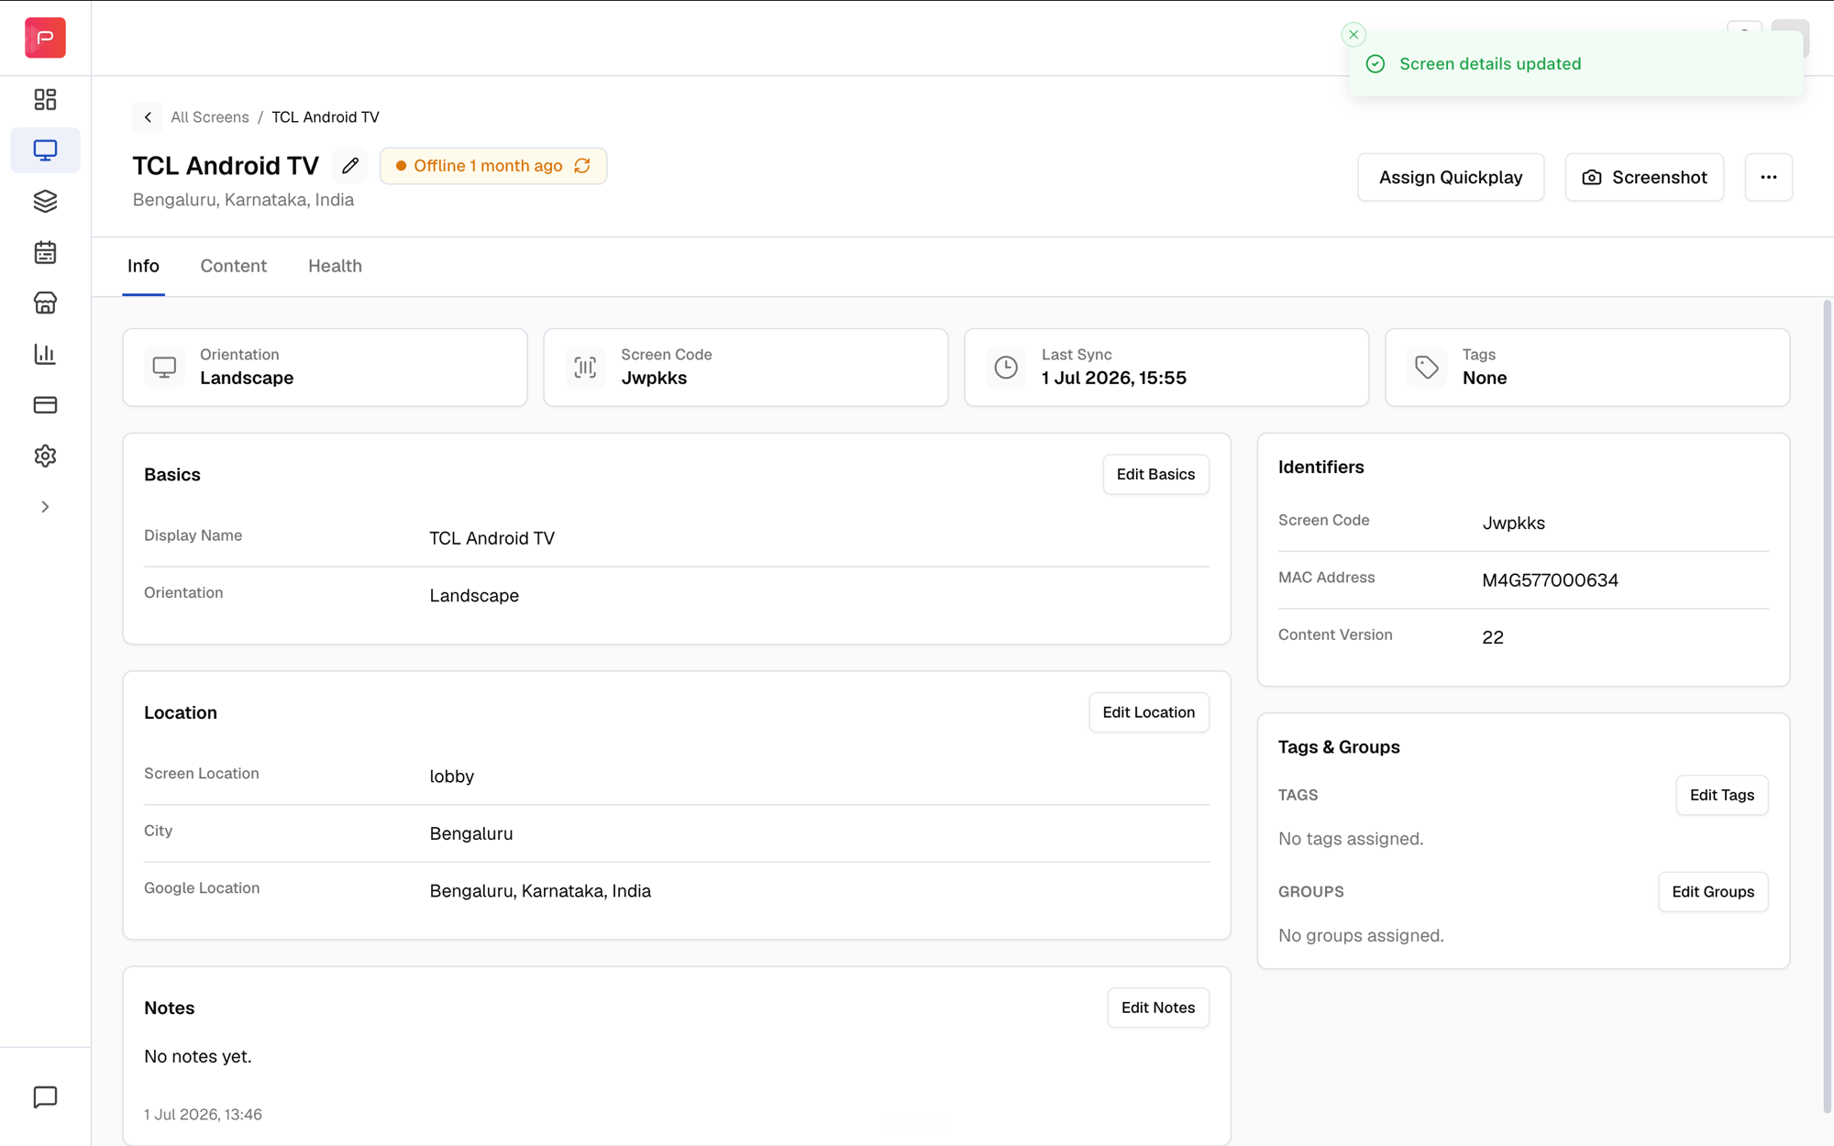Switch to the Health tab
The width and height of the screenshot is (1834, 1146).
335,266
